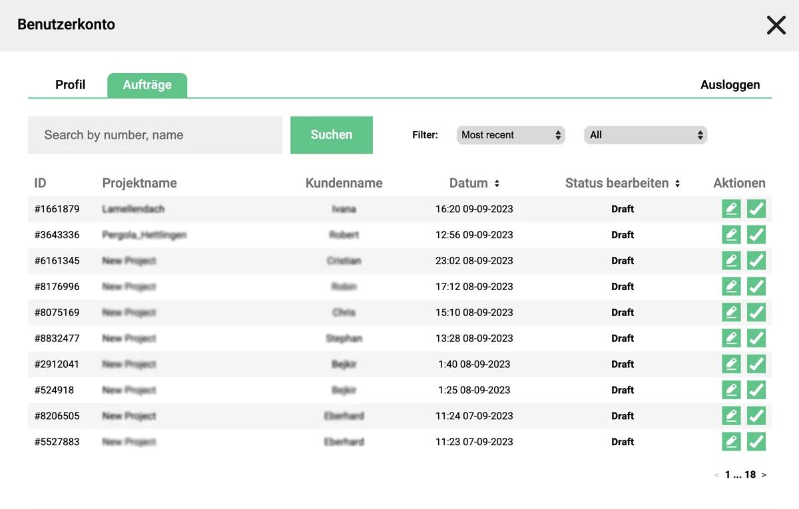Click date 12:56 09-09-2023
Screen dimensions: 799x509
click(474, 235)
